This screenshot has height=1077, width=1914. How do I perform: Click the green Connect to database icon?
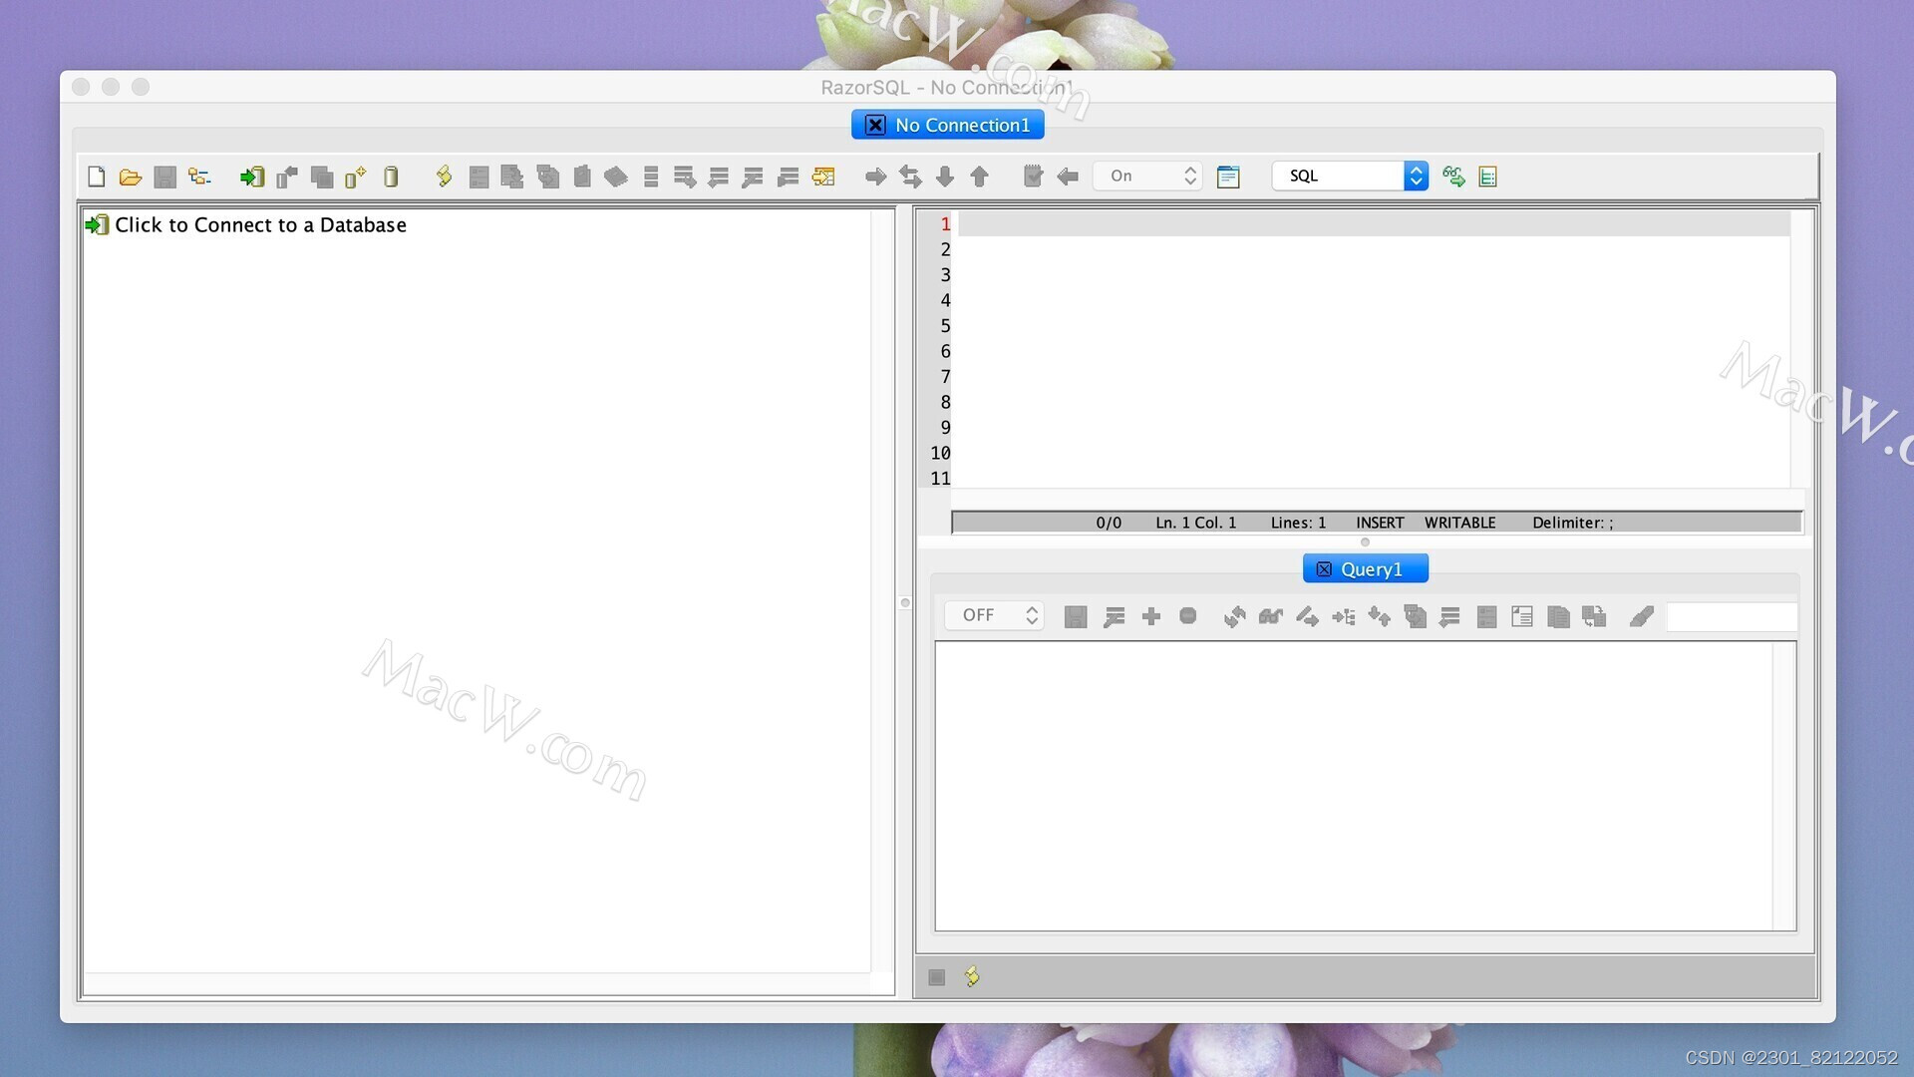[251, 177]
